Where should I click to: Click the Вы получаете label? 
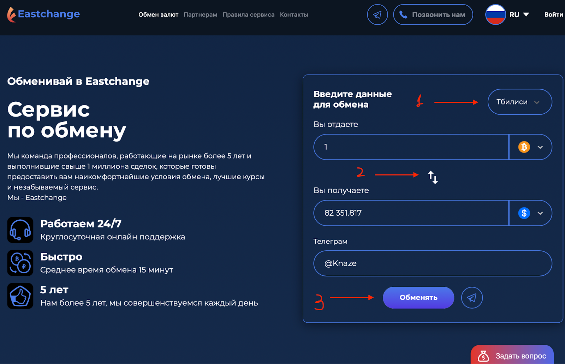(341, 191)
